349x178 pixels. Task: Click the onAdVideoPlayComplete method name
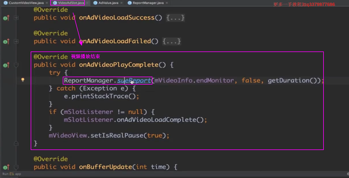click(119, 65)
